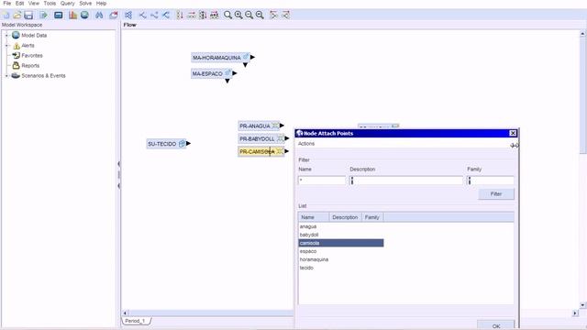587x330 pixels.
Task: Click the save floppy disk icon
Action: pyautogui.click(x=28, y=15)
